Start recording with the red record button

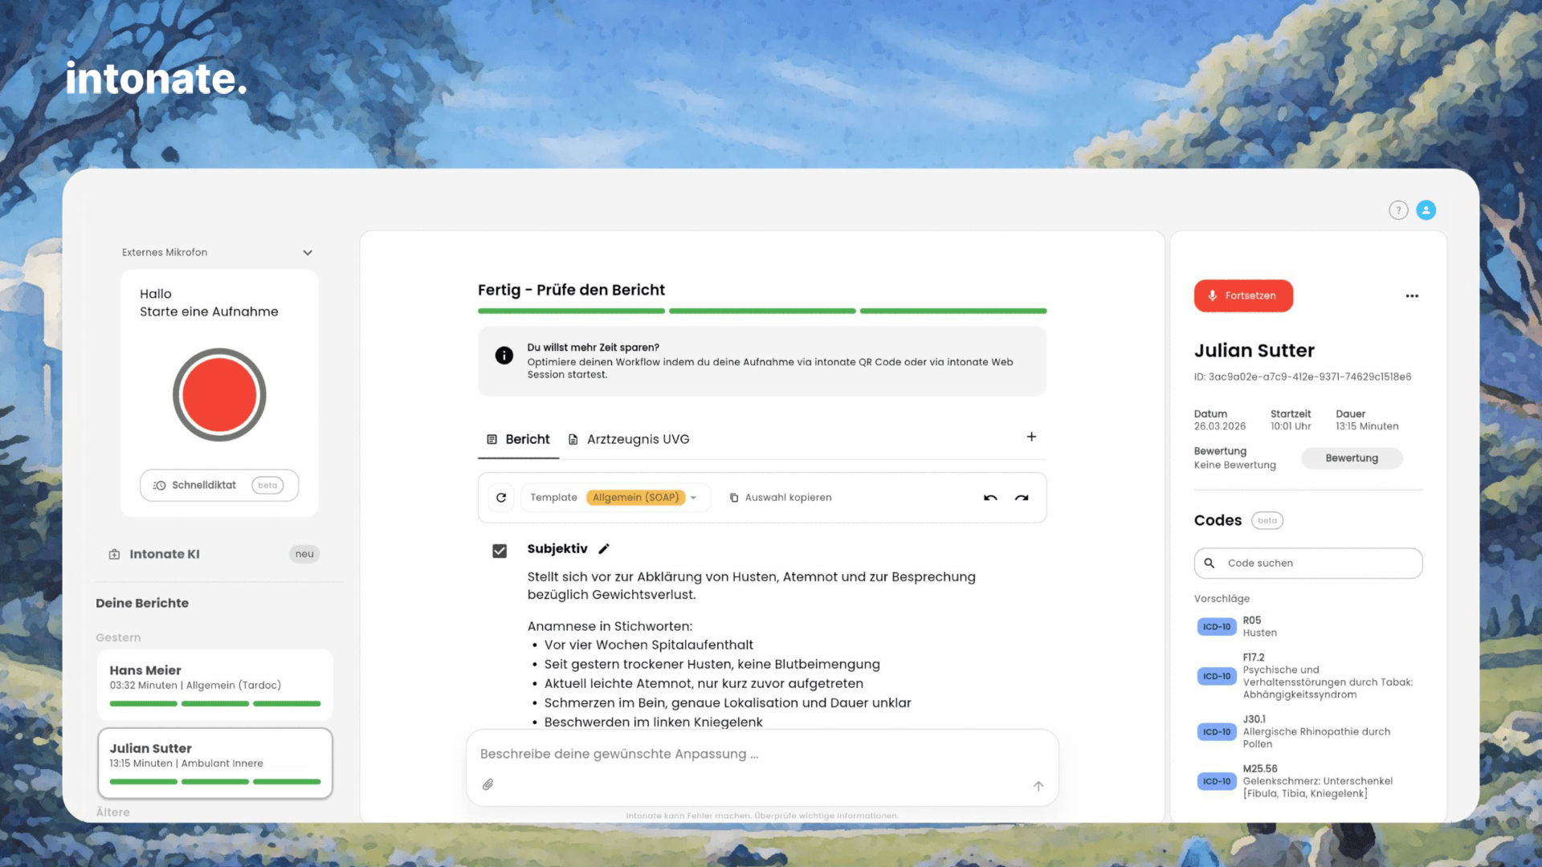(219, 395)
